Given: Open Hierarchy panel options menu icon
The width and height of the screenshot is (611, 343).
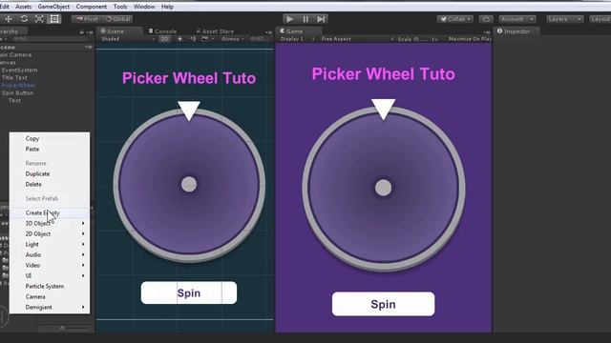Looking at the screenshot, I should point(90,32).
